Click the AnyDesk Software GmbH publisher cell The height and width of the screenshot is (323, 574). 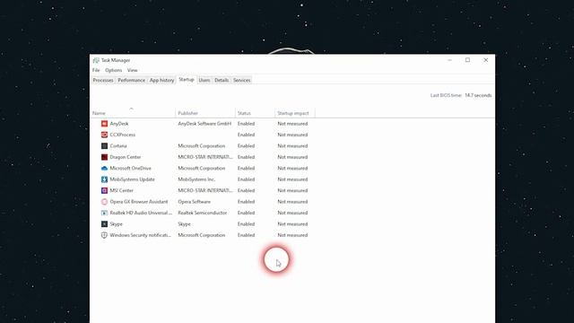(x=204, y=124)
